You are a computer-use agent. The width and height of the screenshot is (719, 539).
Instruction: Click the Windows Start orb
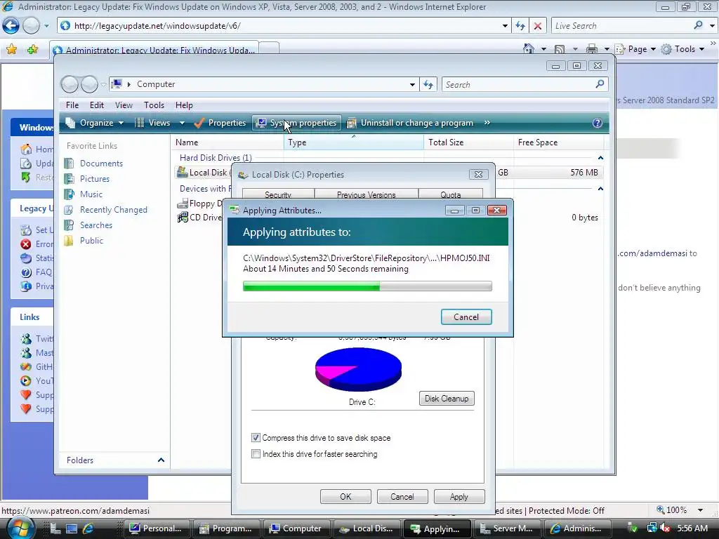20,528
